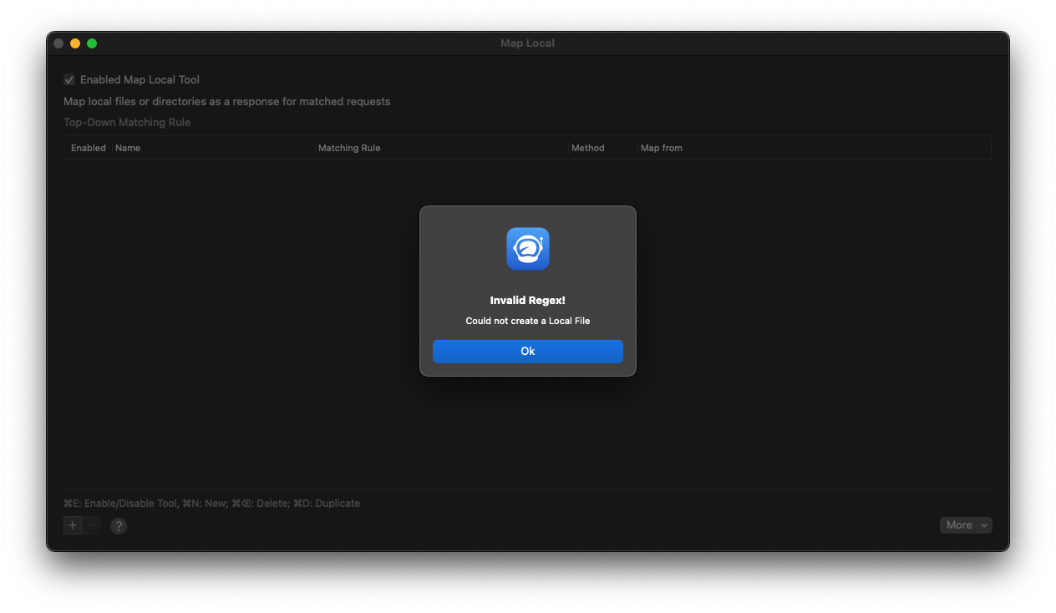Click the "Map local files or directories" description
The height and width of the screenshot is (613, 1056).
pos(227,102)
